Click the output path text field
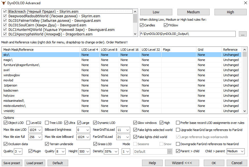This screenshot has width=249, height=167. pos(188,34)
